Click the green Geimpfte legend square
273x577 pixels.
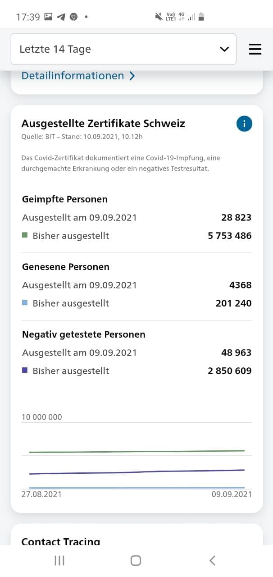[25, 235]
